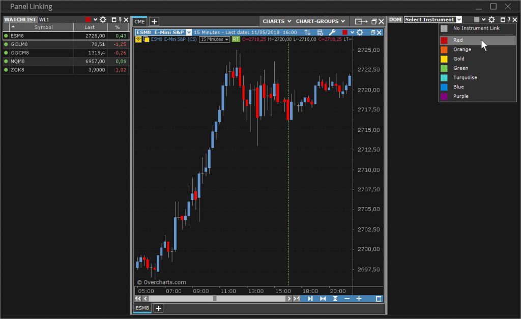Viewport: 521px width, 319px height.
Task: Toggle the eye visibility icon for ESM8
Action: click(138, 39)
